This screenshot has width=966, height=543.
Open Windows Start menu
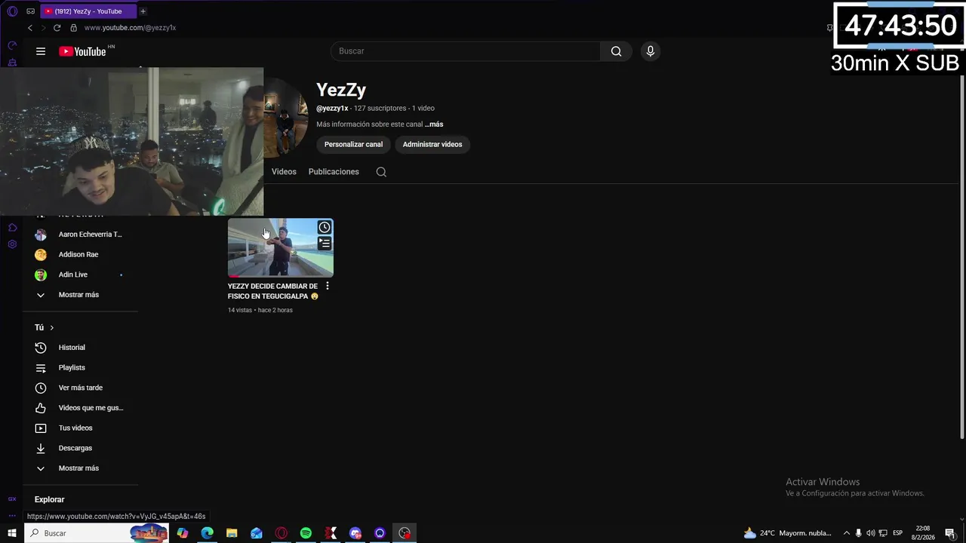click(12, 533)
